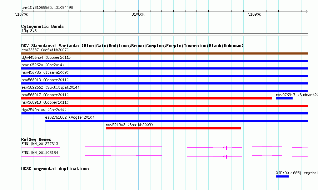Viewport: 318px width, 190px height.
Task: Click the blue dgv2549n100 variant bar
Action: coord(164,113)
